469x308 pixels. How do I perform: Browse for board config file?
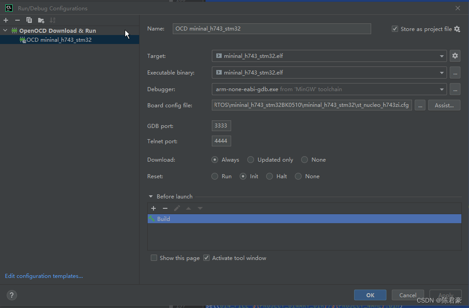(x=420, y=106)
